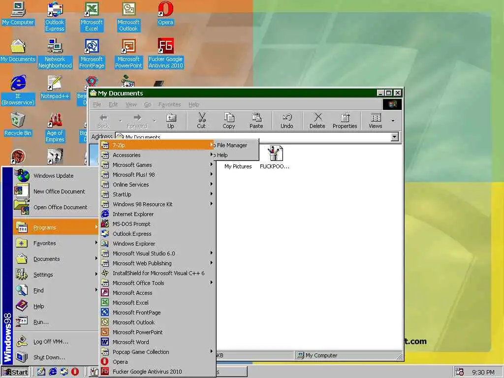The height and width of the screenshot is (378, 504).
Task: Launch Opera desktop shortcut
Action: tap(165, 14)
